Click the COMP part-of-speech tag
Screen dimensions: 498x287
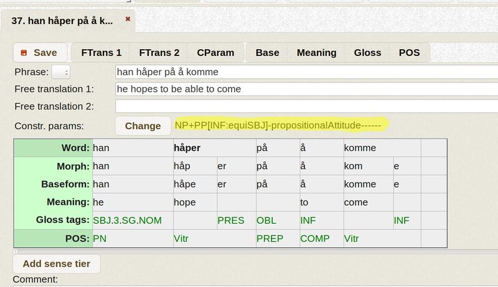(x=314, y=238)
